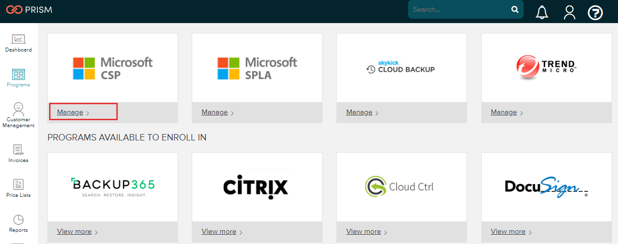The height and width of the screenshot is (244, 618).
Task: Select Programs label in sidebar
Action: click(19, 85)
